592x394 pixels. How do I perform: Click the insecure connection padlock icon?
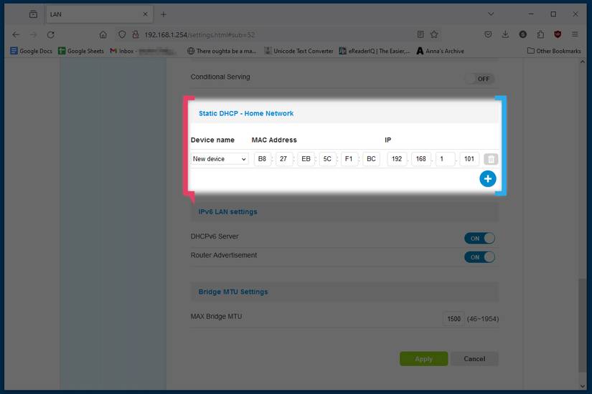(x=136, y=34)
